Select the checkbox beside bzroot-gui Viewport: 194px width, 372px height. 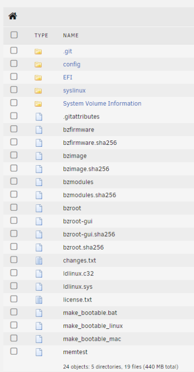pyautogui.click(x=14, y=220)
